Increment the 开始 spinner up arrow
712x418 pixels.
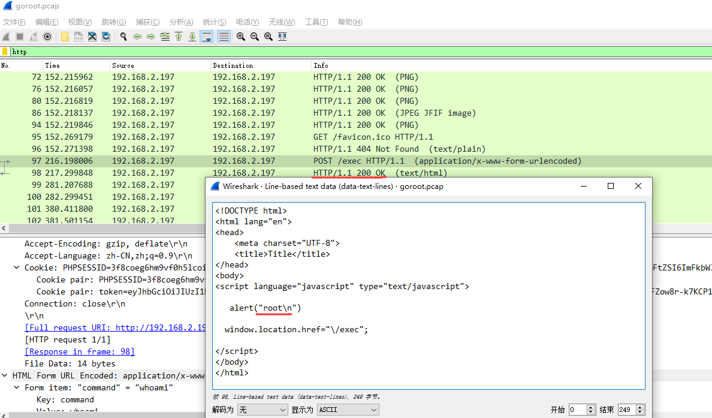point(591,407)
